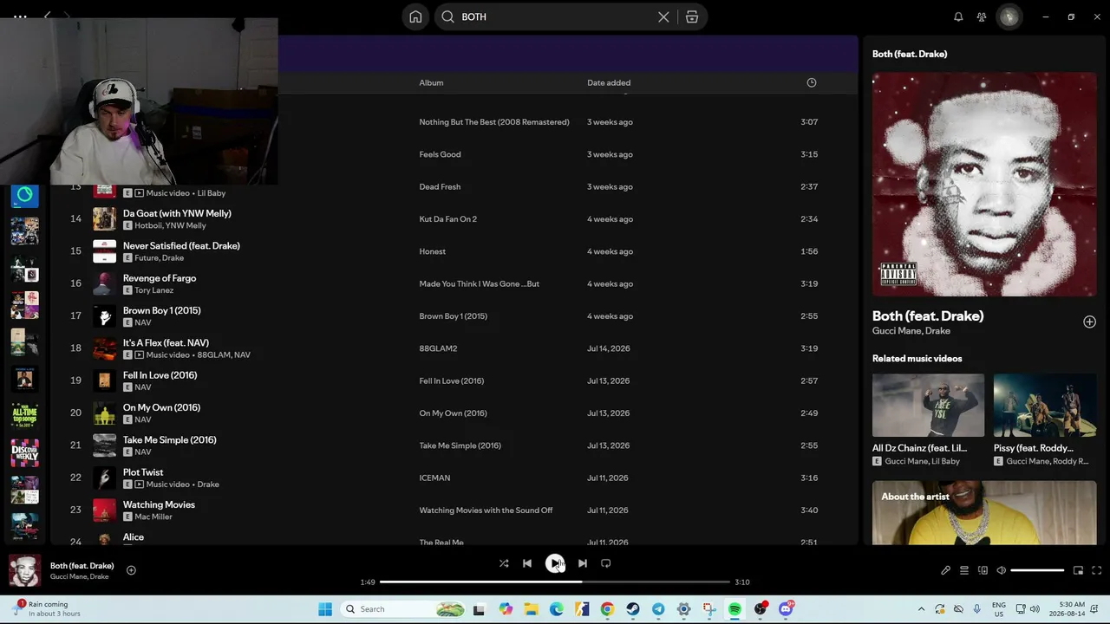
Task: Toggle repeat mode
Action: (x=606, y=563)
